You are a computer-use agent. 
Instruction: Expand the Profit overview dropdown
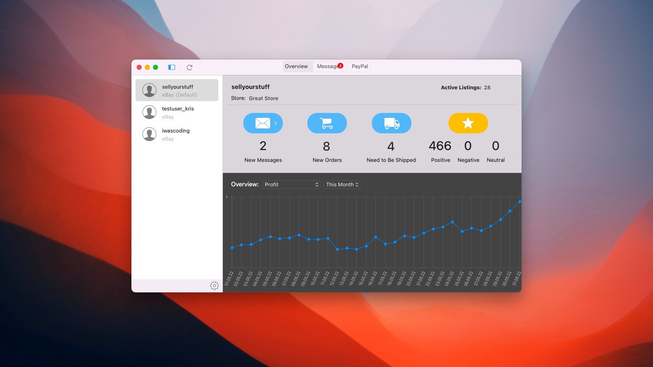[x=291, y=185]
